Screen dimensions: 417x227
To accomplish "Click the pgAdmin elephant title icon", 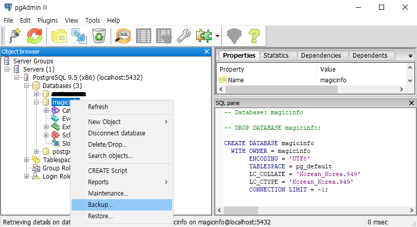I will tap(8, 7).
